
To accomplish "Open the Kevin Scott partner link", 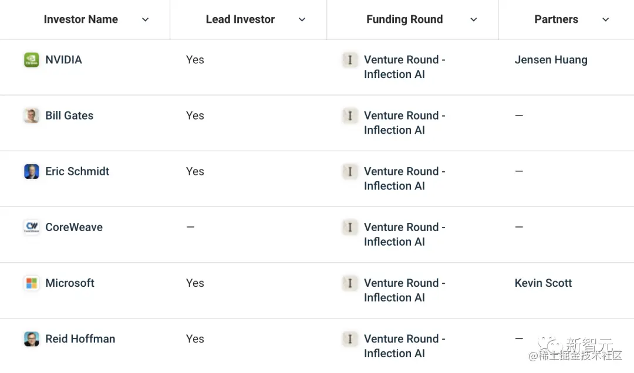I will (543, 283).
